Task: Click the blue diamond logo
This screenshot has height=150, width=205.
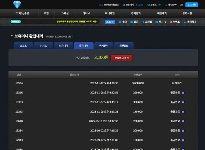Action: (17, 4)
